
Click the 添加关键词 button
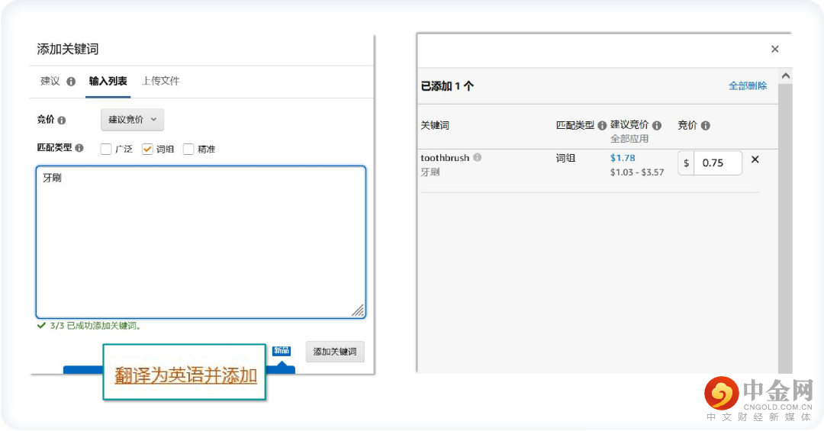[x=335, y=352]
